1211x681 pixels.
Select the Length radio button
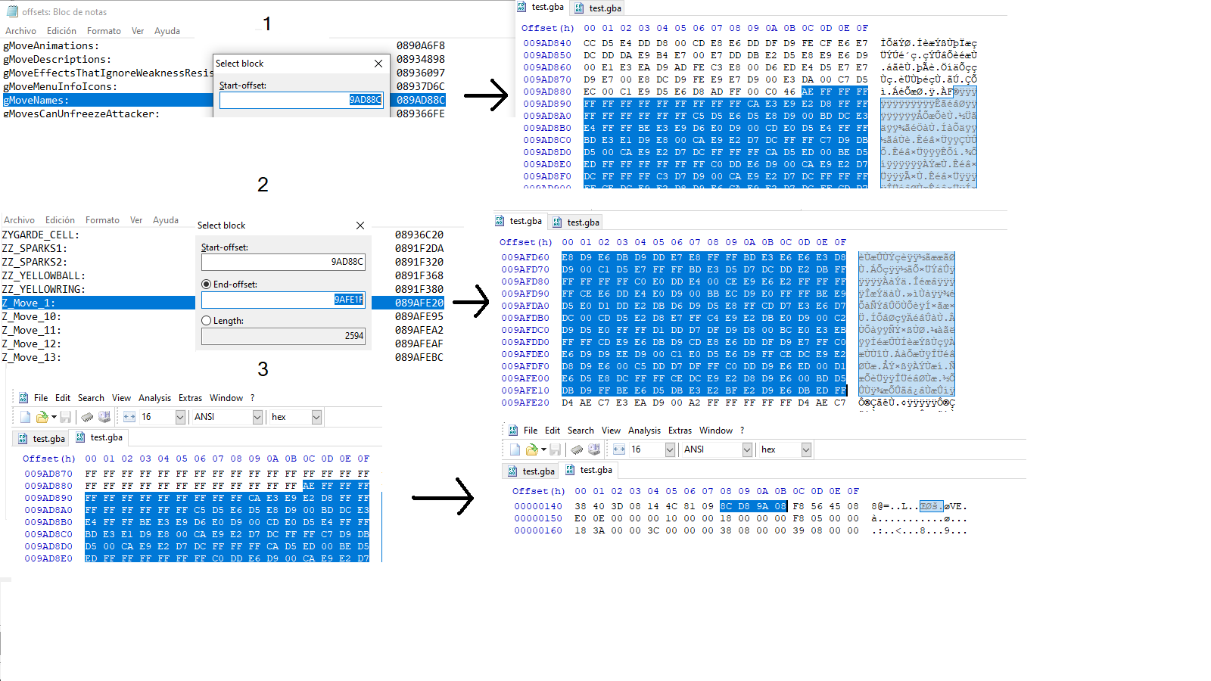coord(206,321)
